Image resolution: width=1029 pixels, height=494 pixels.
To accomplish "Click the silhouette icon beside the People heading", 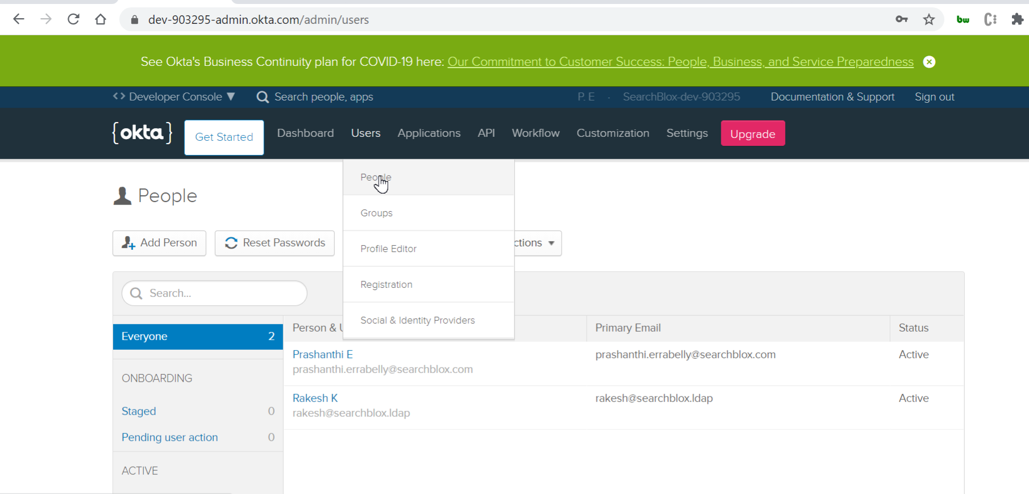I will (x=122, y=196).
